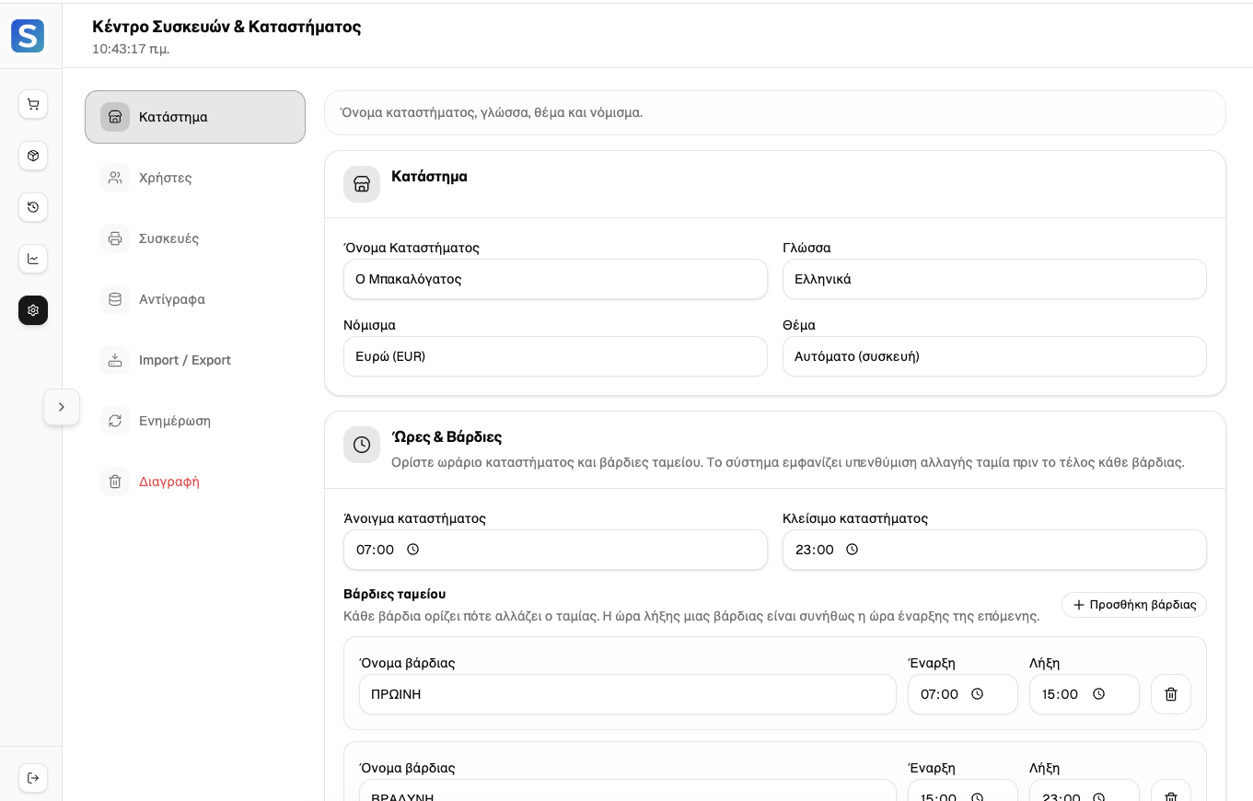Click the refresh icon beside Ενημέρωση
This screenshot has height=801, width=1253.
(115, 421)
